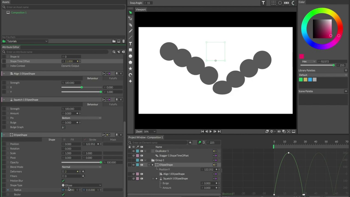Choose the Pen tool in the toolbar
The image size is (350, 197).
pos(130,25)
